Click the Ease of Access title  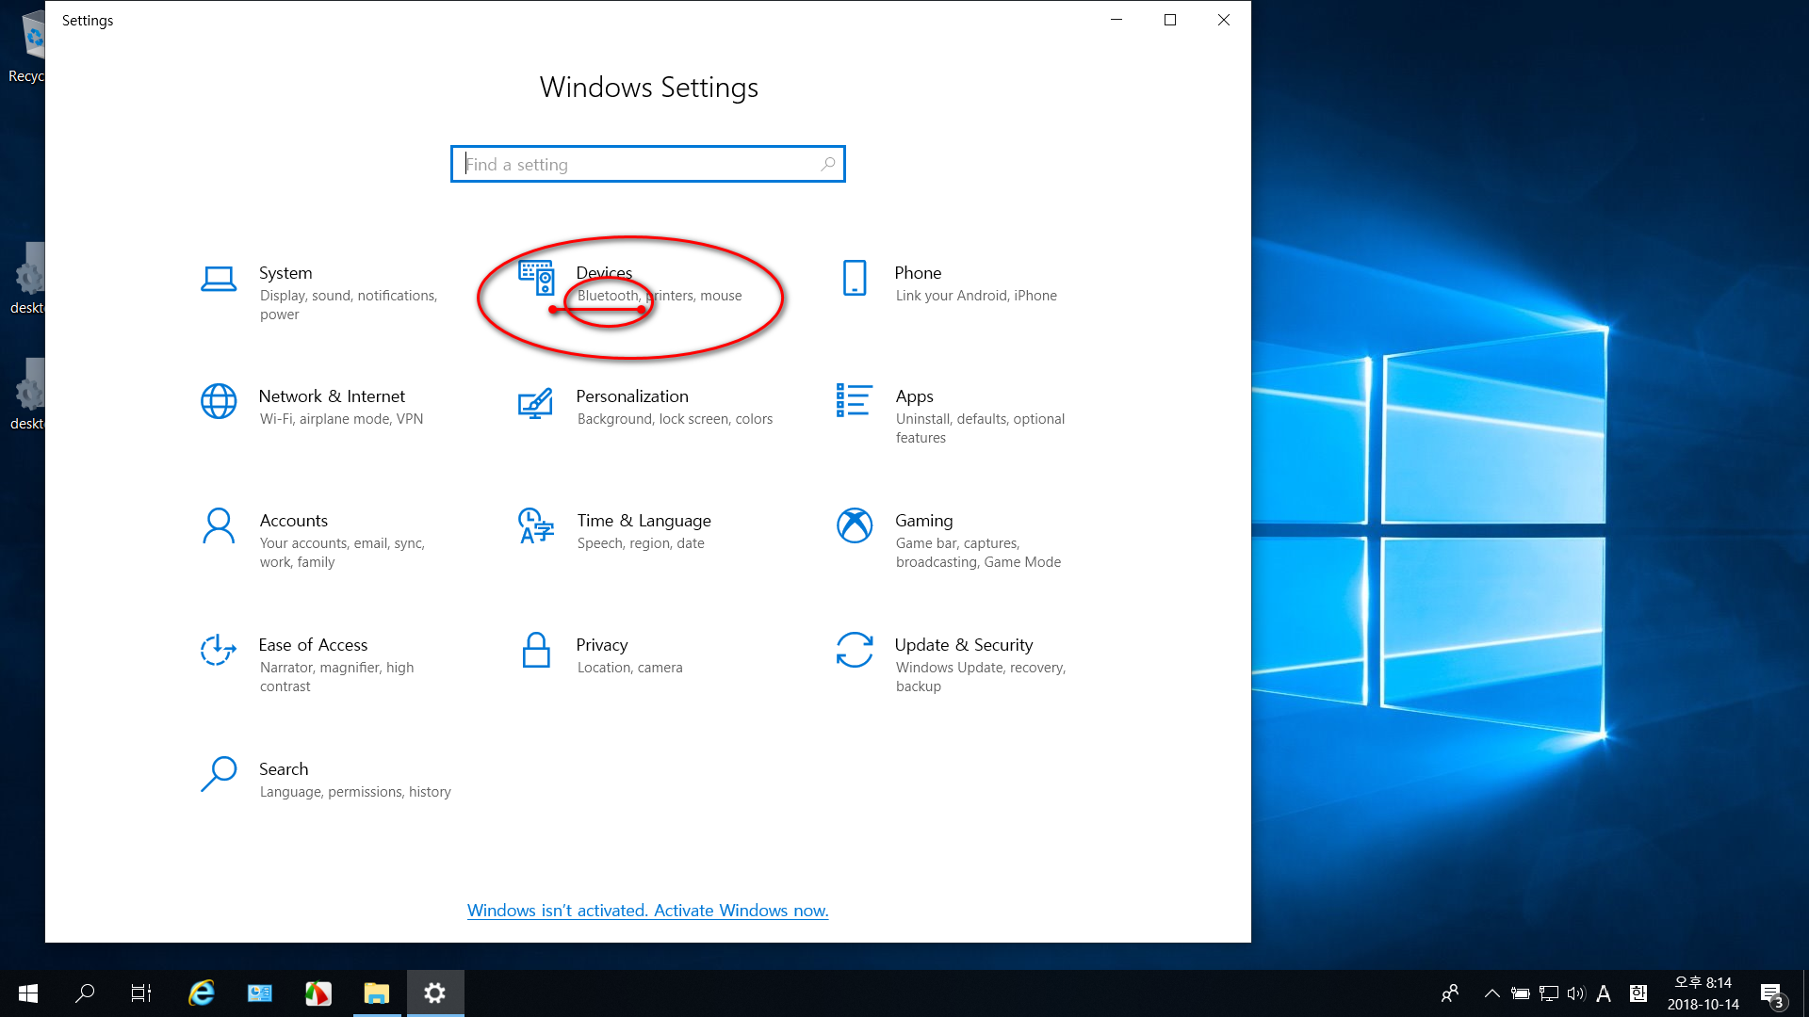[313, 645]
